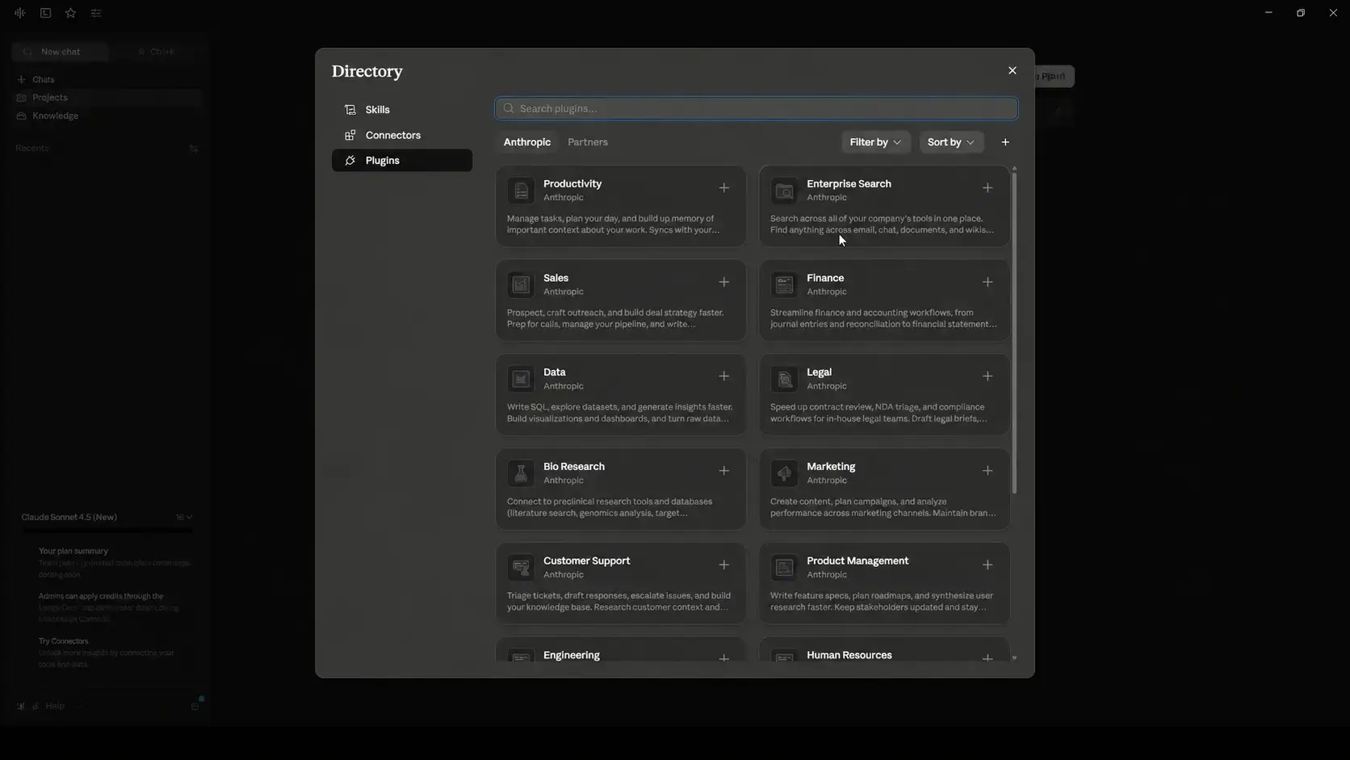Open the Filter by dropdown
Screen dimensions: 1350x760
(875, 142)
